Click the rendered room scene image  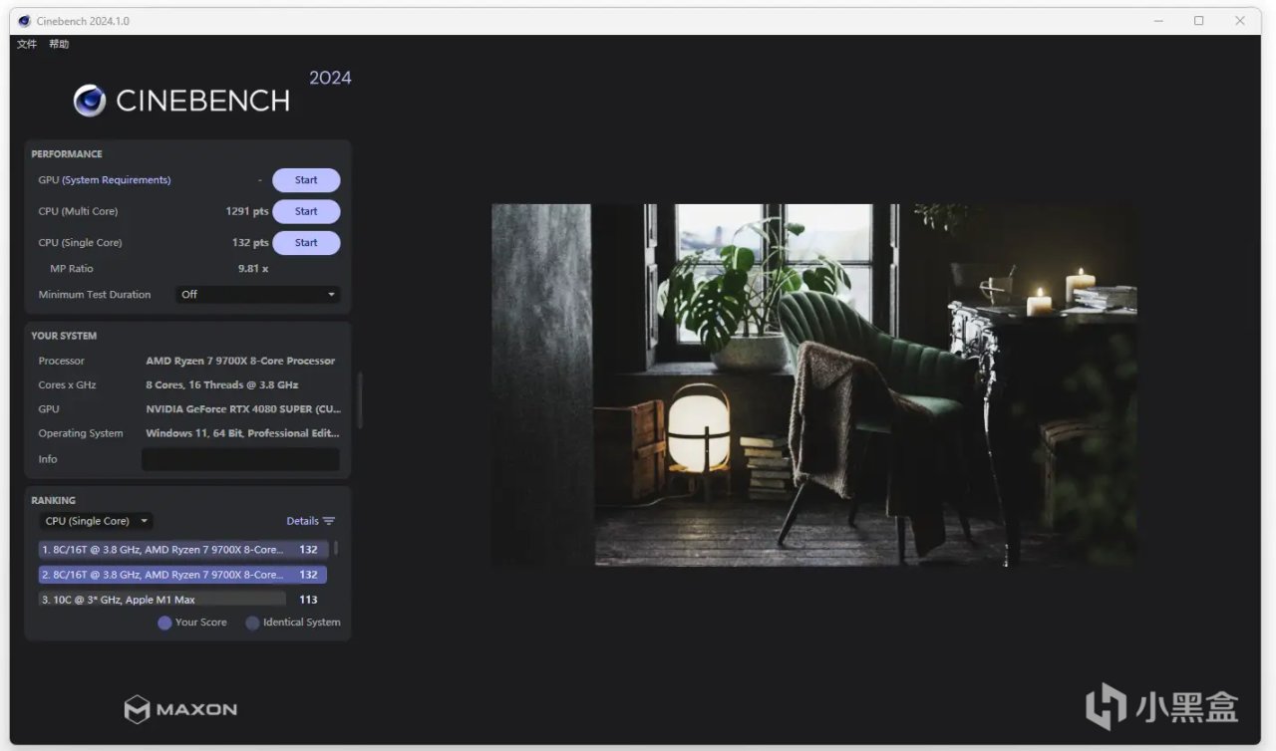pos(813,385)
